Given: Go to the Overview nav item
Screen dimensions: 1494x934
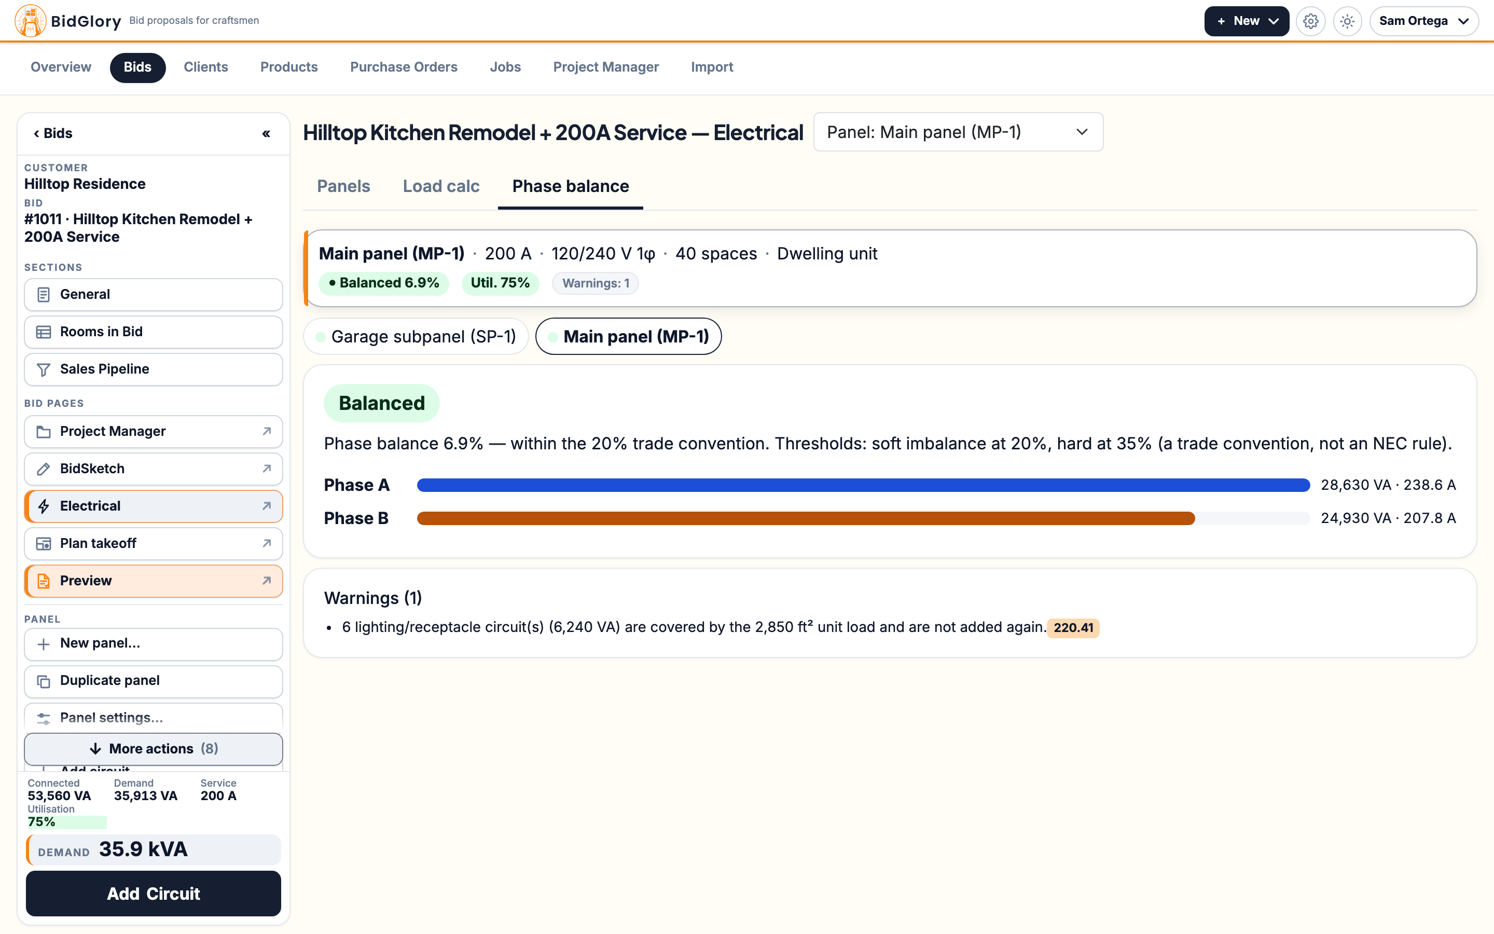Looking at the screenshot, I should [61, 67].
